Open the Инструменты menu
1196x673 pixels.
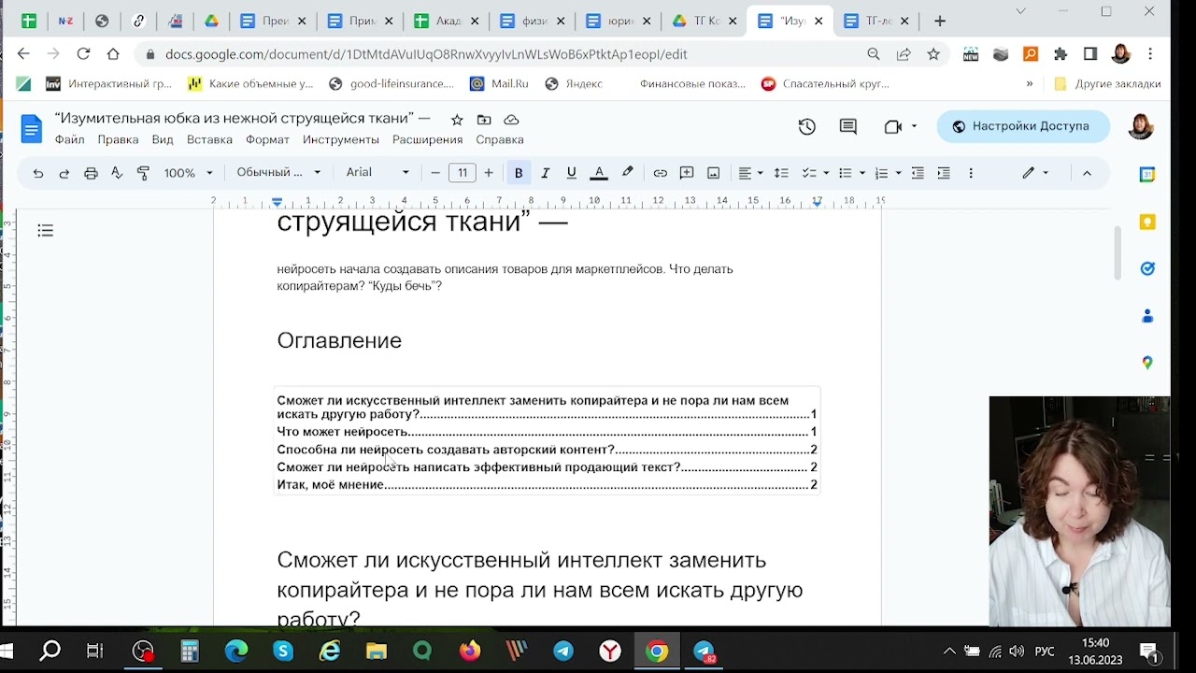pos(341,139)
